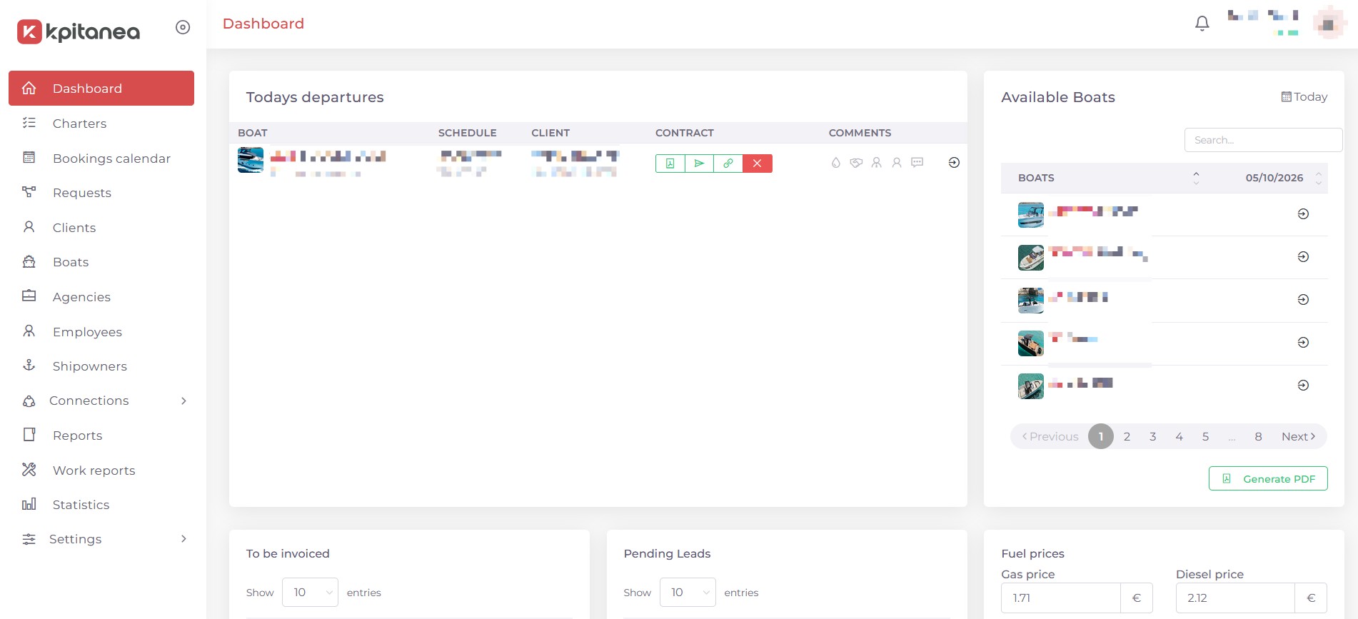Click the handshake icon under Comments

[856, 163]
